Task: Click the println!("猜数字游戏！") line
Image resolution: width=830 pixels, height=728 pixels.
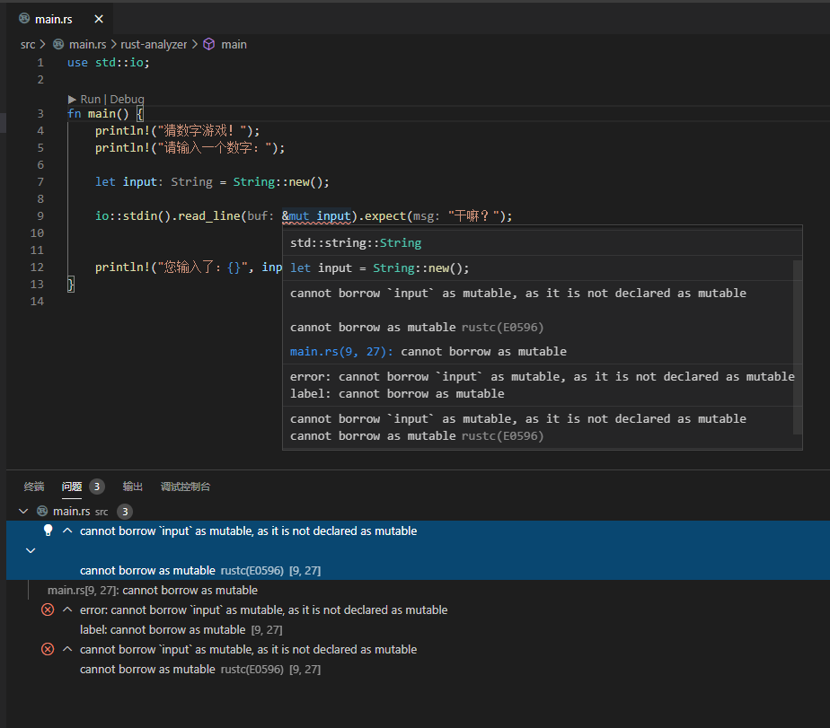Action: point(177,131)
